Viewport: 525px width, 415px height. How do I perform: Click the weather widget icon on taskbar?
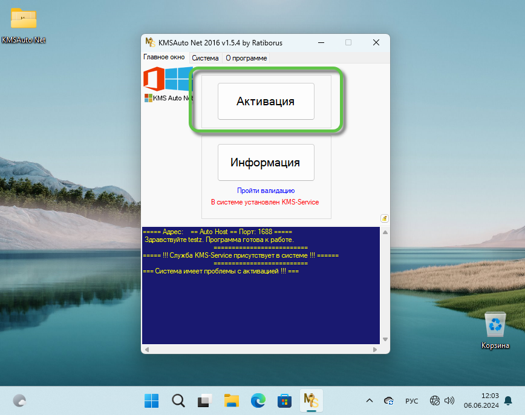(x=19, y=400)
